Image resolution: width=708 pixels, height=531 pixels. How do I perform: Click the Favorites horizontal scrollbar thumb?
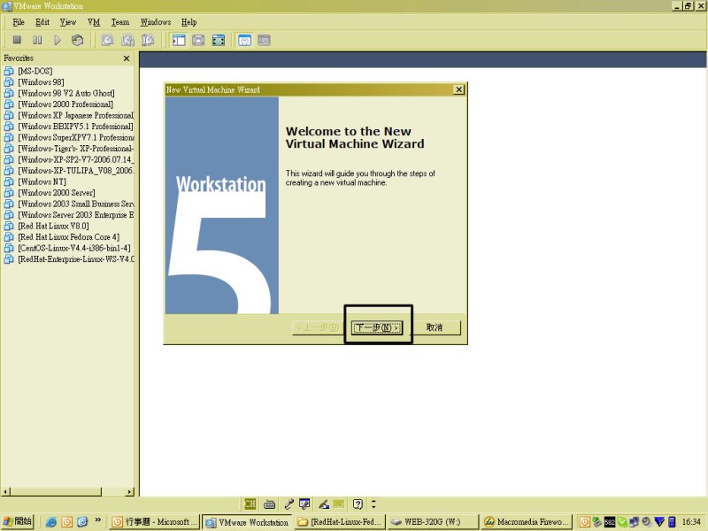pos(56,492)
